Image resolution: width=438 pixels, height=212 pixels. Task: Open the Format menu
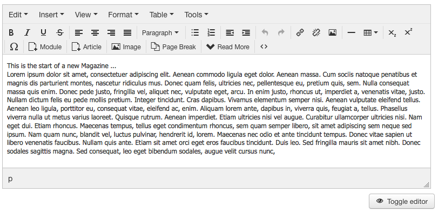pyautogui.click(x=123, y=15)
